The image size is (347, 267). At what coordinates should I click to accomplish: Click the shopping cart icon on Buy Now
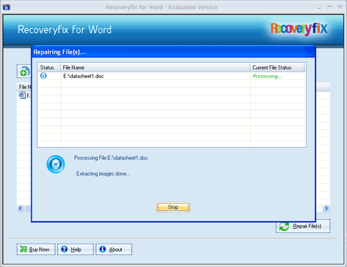(23, 249)
